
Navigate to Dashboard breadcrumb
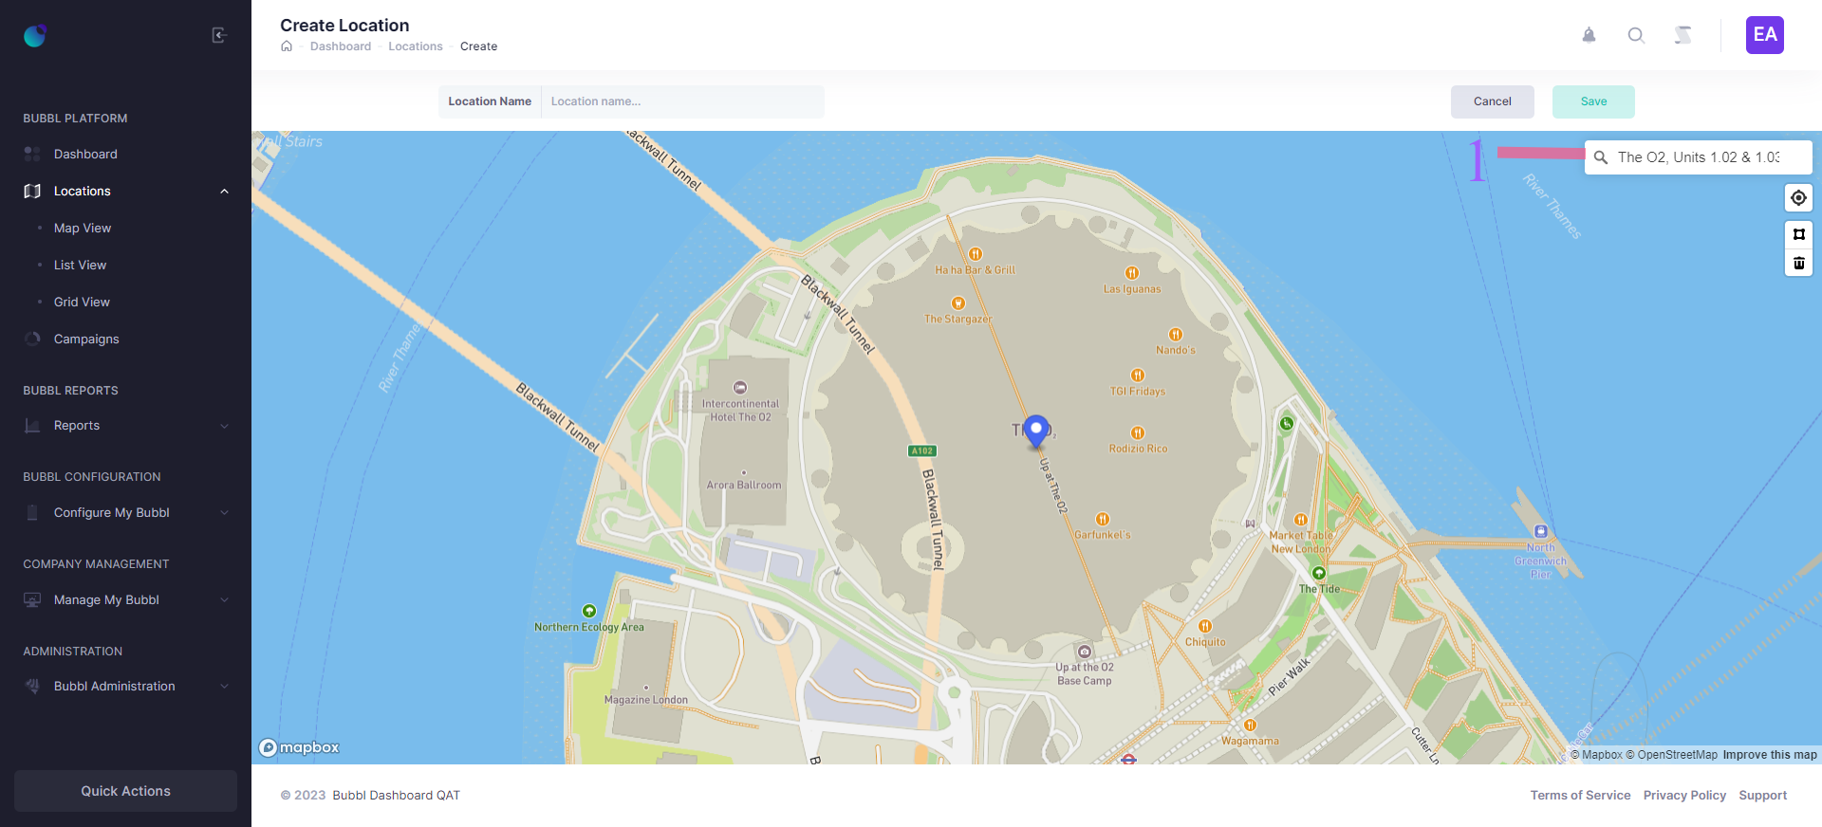point(341,46)
